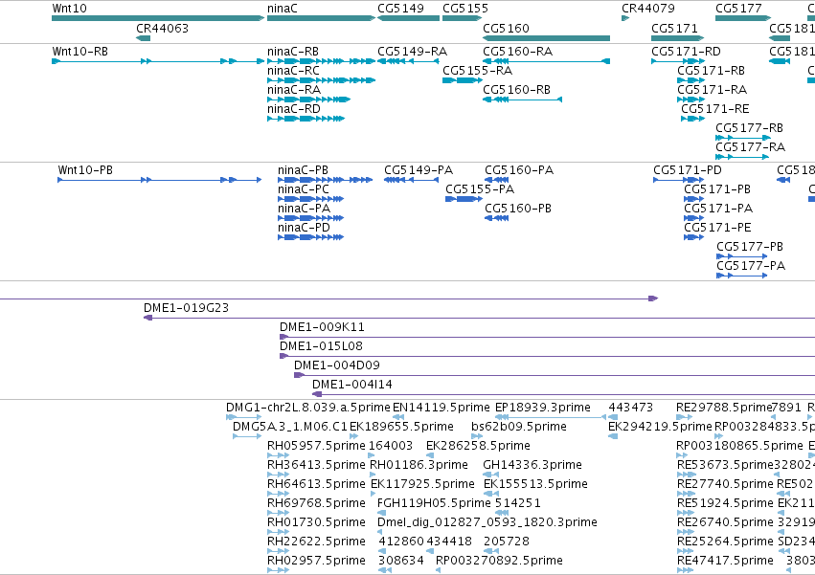Click the EP18939.3prime EST label
Viewport: 815px width, 575px height.
coord(543,408)
